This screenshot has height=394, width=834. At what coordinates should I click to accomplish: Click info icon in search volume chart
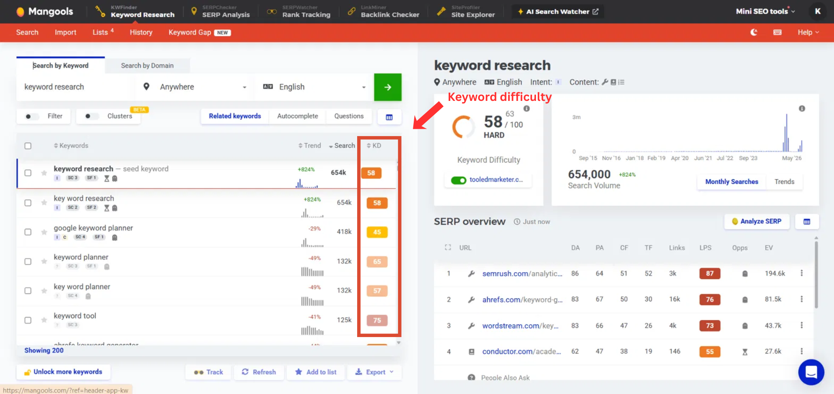(802, 109)
